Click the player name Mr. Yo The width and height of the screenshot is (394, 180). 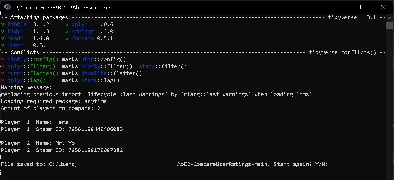[x=65, y=143]
